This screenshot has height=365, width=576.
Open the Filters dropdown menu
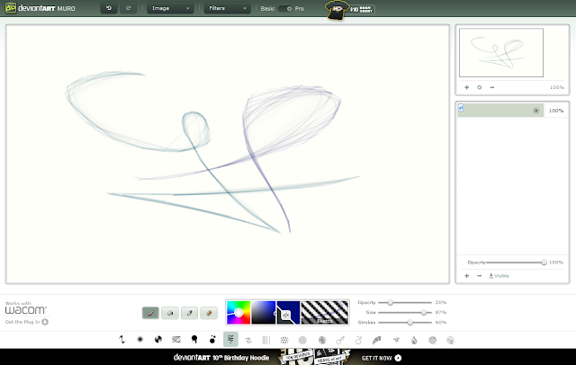pyautogui.click(x=228, y=8)
